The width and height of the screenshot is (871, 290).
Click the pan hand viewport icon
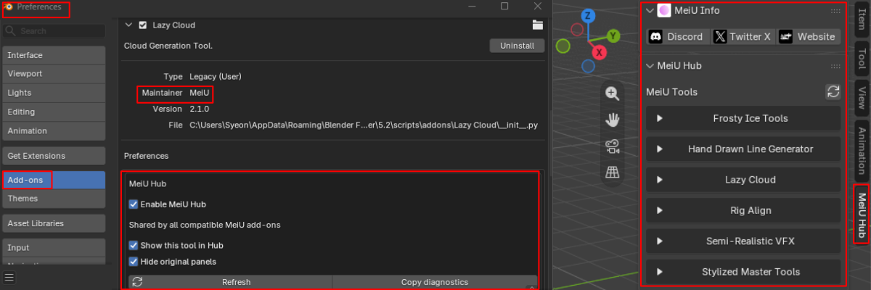coord(612,119)
